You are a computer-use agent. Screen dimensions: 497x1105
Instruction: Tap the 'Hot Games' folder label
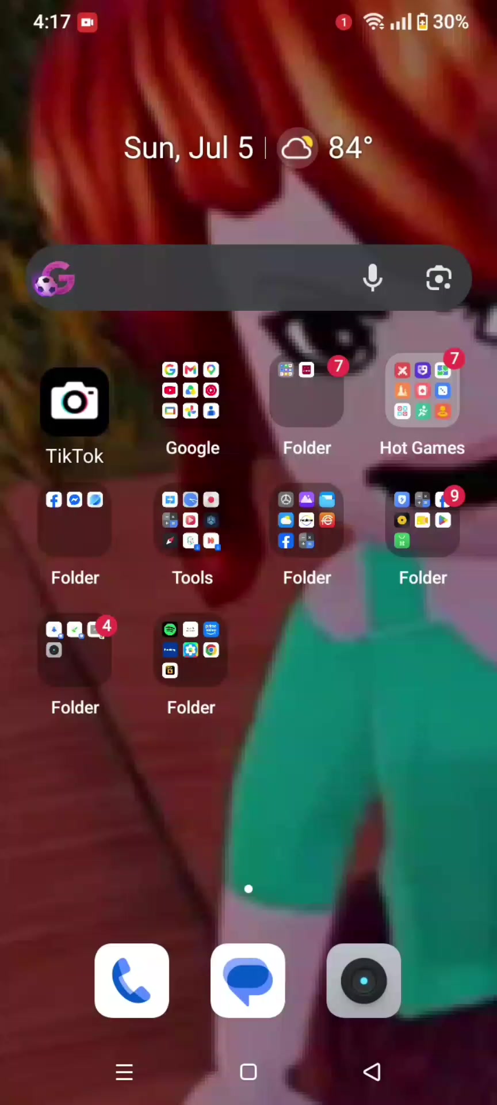click(x=422, y=448)
